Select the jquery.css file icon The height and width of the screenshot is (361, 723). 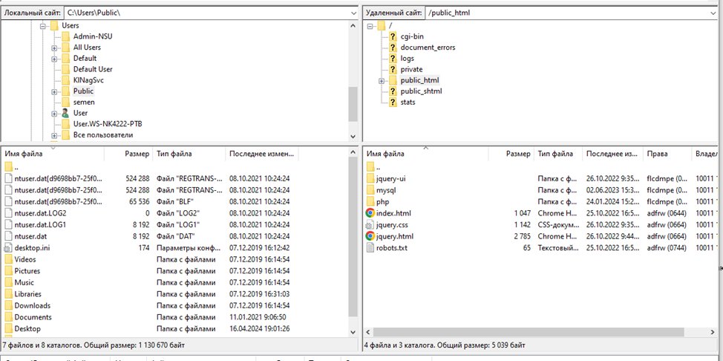pos(371,224)
